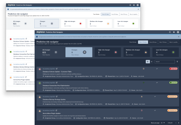This screenshot has height=125, width=181.
Task: Click external link icon on Database Backup Strategy Update
Action: pyautogui.click(x=56, y=96)
